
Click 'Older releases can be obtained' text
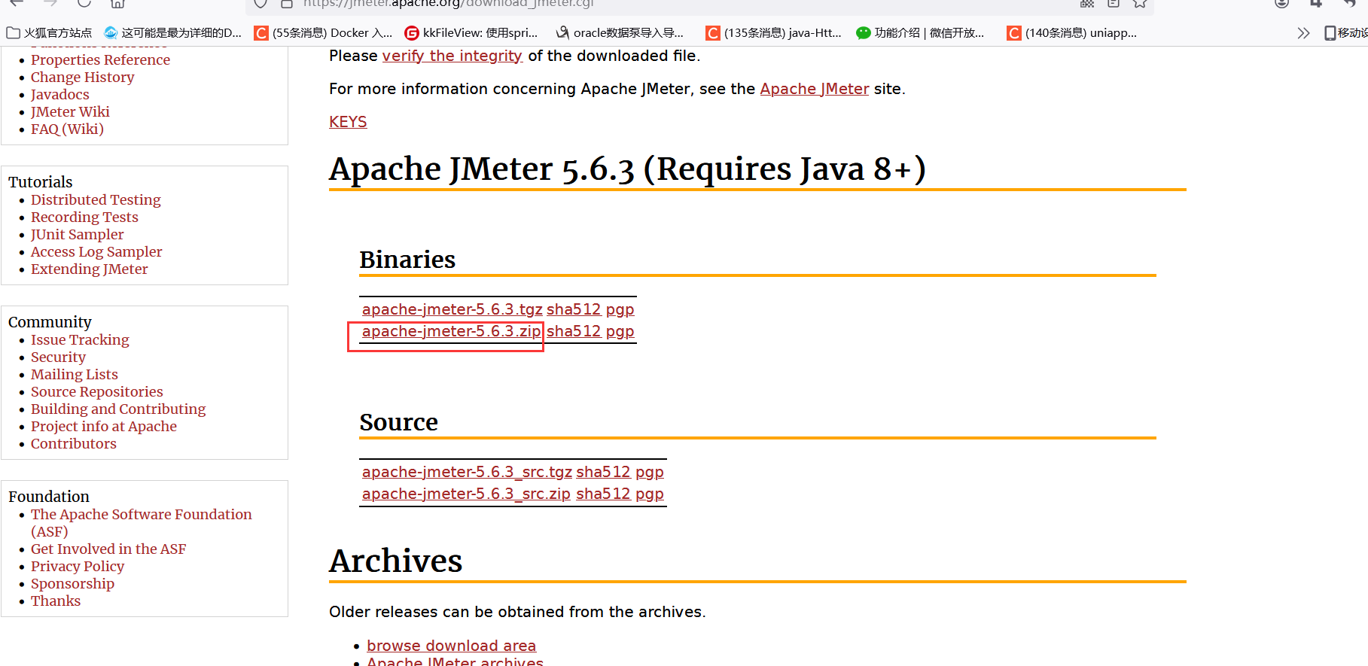pyautogui.click(x=517, y=612)
